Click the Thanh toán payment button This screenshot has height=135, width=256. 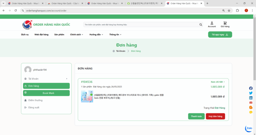coord(196,116)
